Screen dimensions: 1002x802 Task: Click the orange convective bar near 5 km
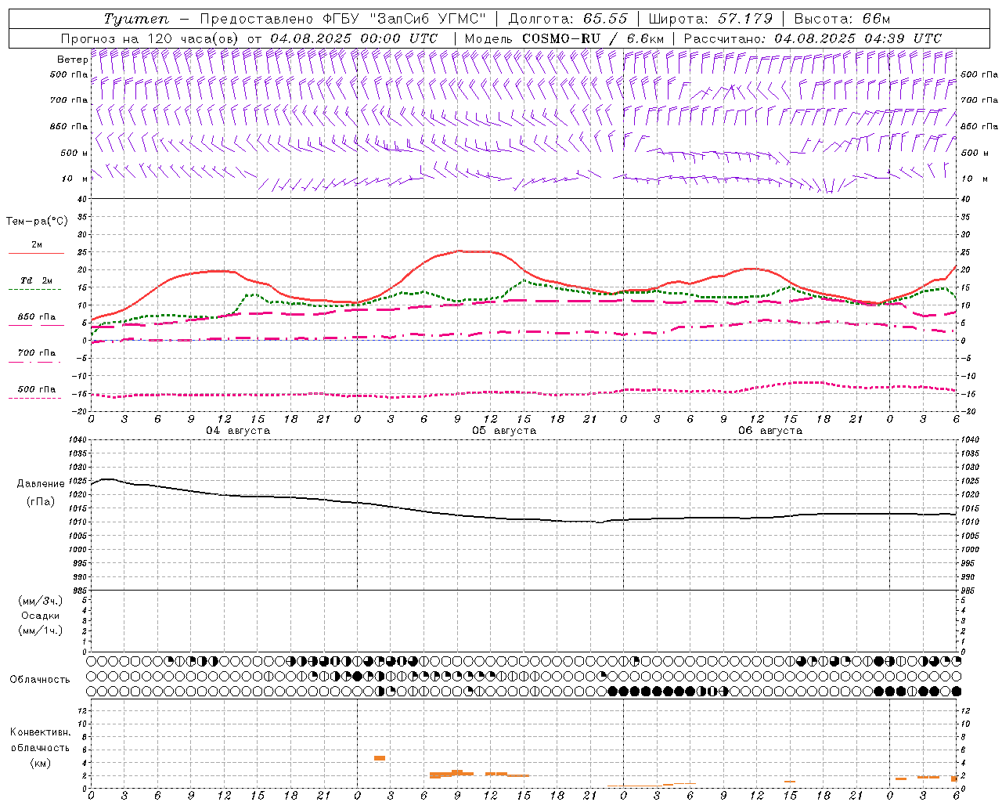[380, 758]
